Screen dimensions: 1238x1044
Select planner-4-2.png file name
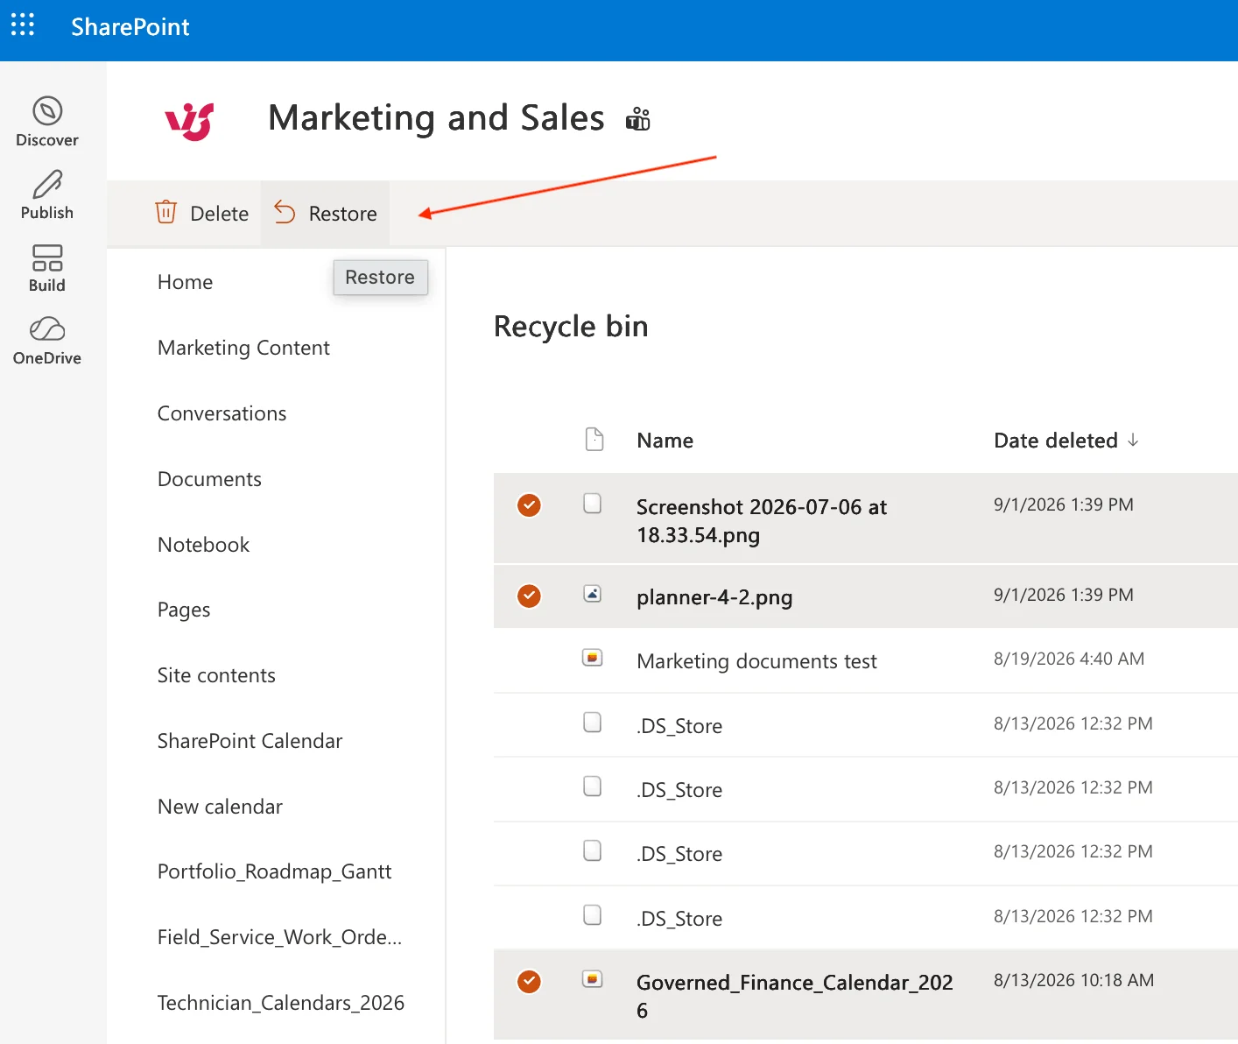(714, 597)
